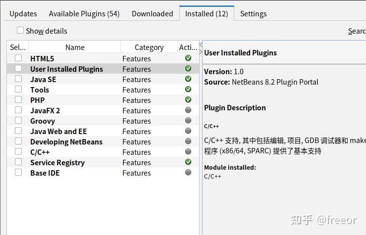Collapse left pane with the splitter arrow
Viewport: 366px width, 235px height.
pos(201,45)
